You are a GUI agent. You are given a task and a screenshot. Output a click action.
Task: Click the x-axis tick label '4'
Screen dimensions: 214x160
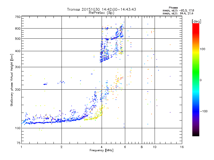(102, 147)
